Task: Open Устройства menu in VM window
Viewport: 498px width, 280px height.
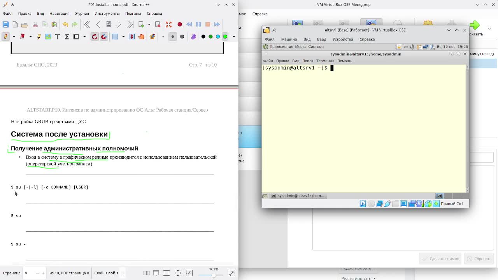Action: (x=343, y=39)
